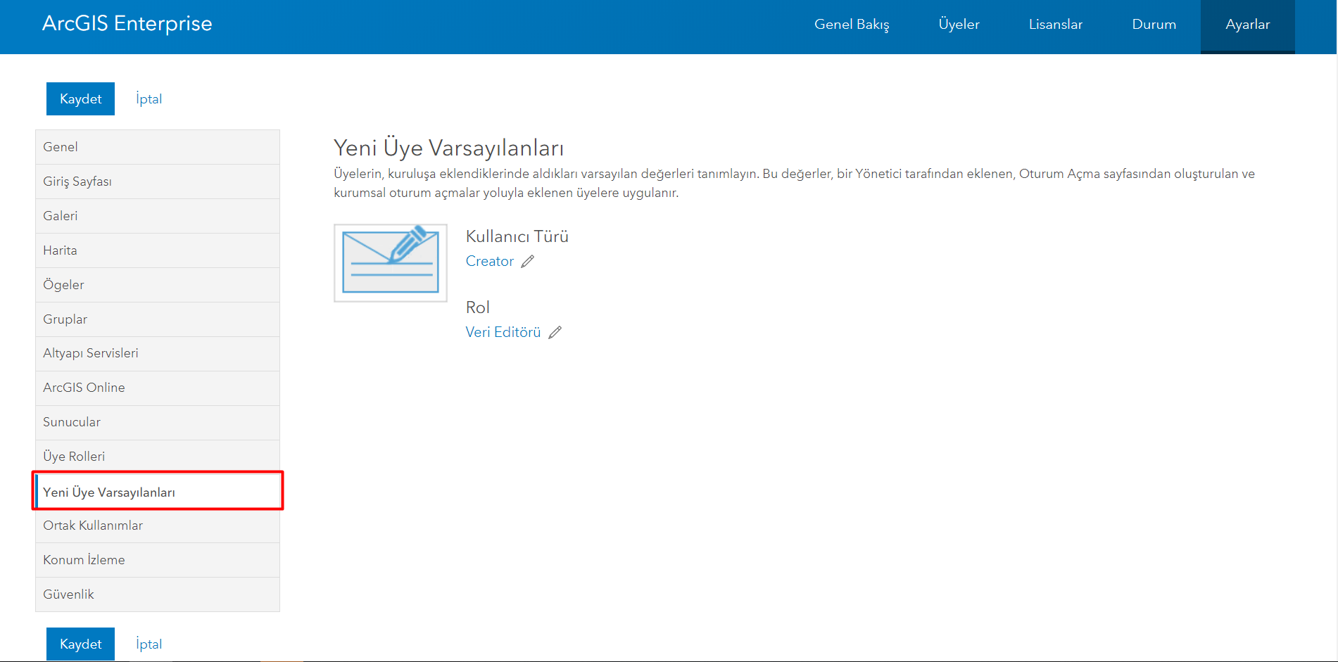Click the Creator user type link
This screenshot has width=1338, height=662.
490,262
